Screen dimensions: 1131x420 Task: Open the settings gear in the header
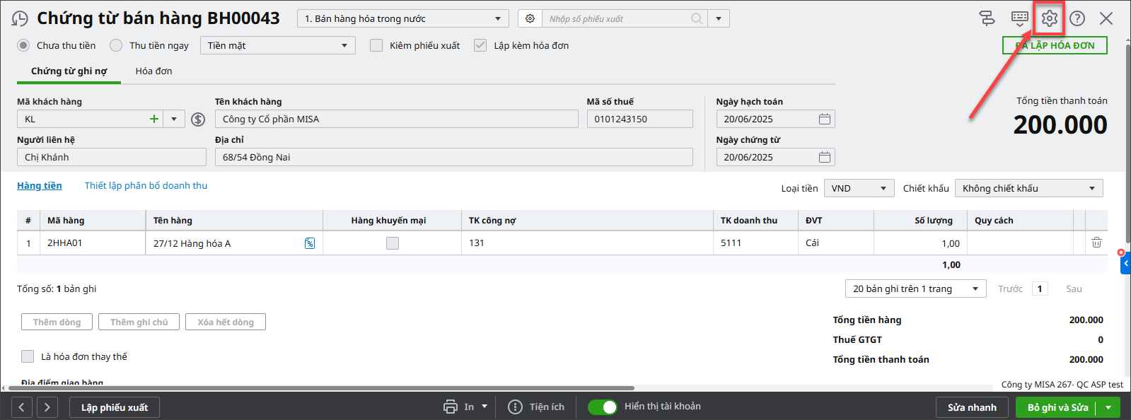coord(1049,18)
